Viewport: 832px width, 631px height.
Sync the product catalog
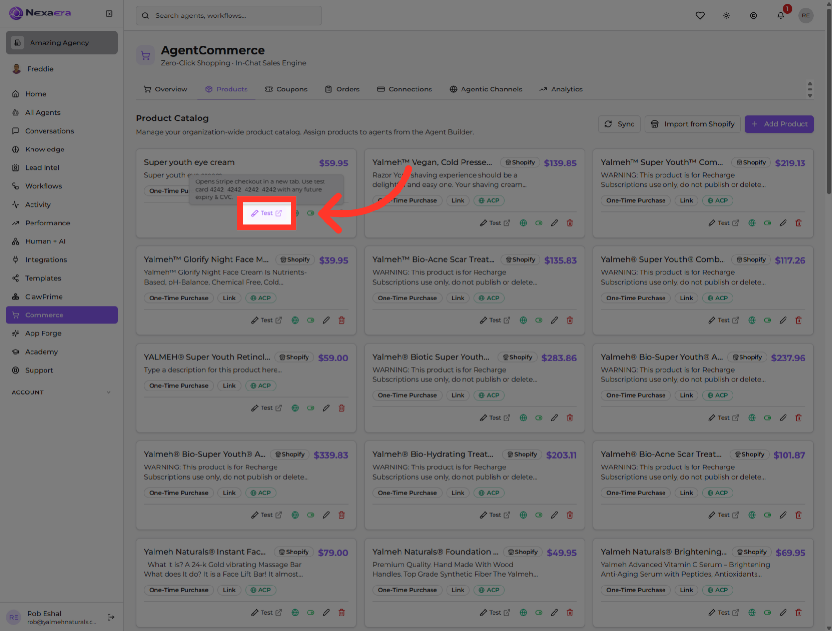[x=619, y=124]
